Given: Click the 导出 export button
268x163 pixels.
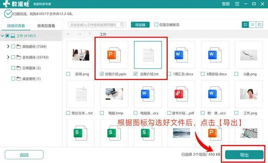Looking at the screenshot, I should [x=244, y=155].
